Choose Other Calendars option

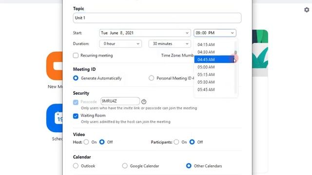pos(189,166)
